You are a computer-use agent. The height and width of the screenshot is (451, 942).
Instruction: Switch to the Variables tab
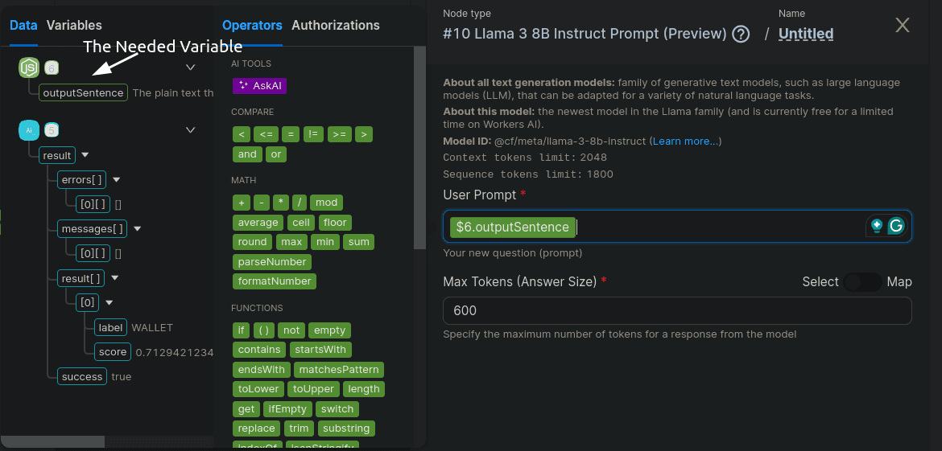click(74, 25)
